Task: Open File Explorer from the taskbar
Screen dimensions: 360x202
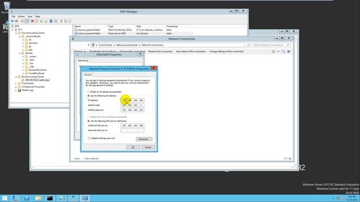Action: pos(38,198)
